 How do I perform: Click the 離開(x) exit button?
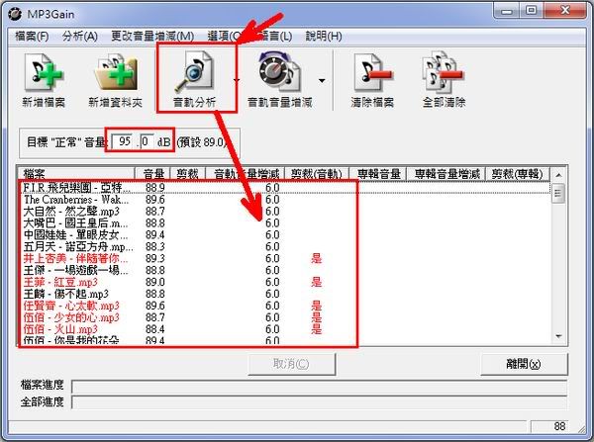(x=524, y=364)
